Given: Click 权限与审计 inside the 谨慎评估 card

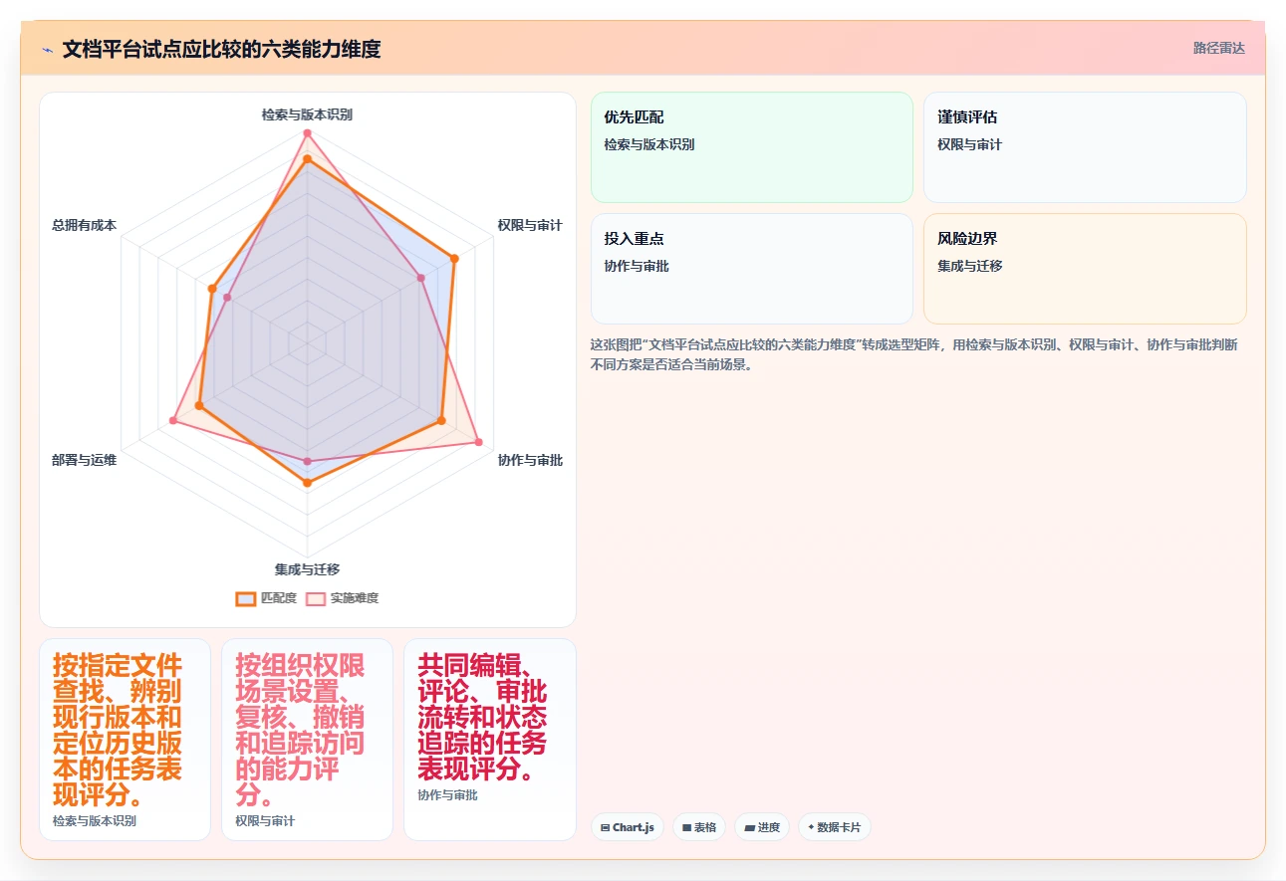Looking at the screenshot, I should [969, 144].
